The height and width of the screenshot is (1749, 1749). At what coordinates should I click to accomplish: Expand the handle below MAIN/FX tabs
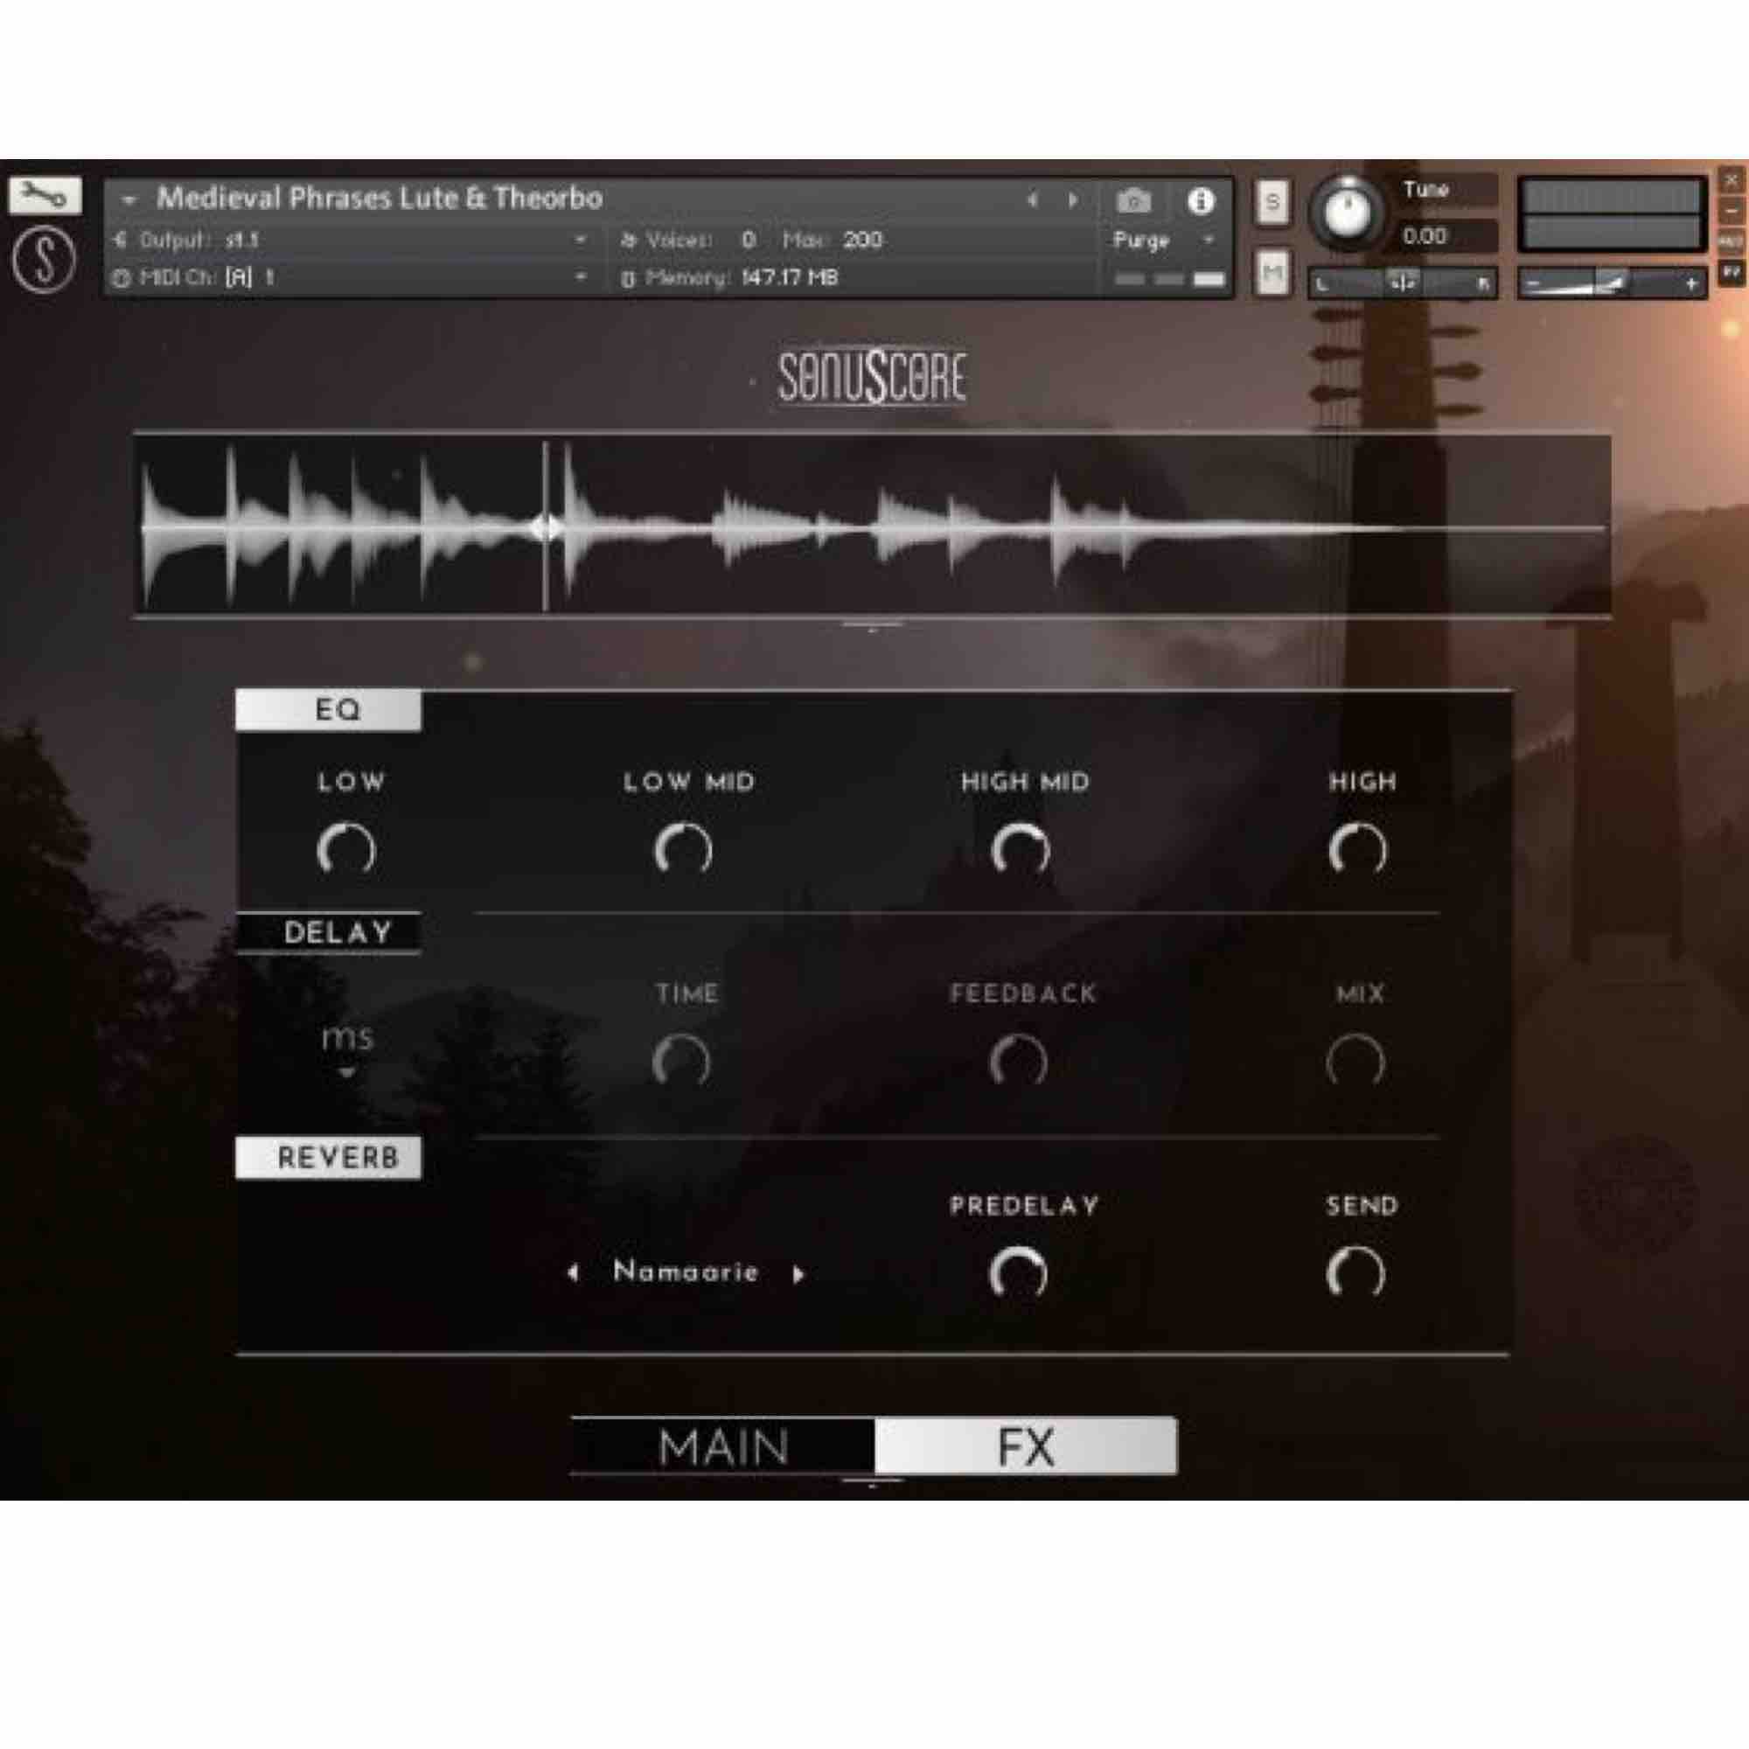872,1482
